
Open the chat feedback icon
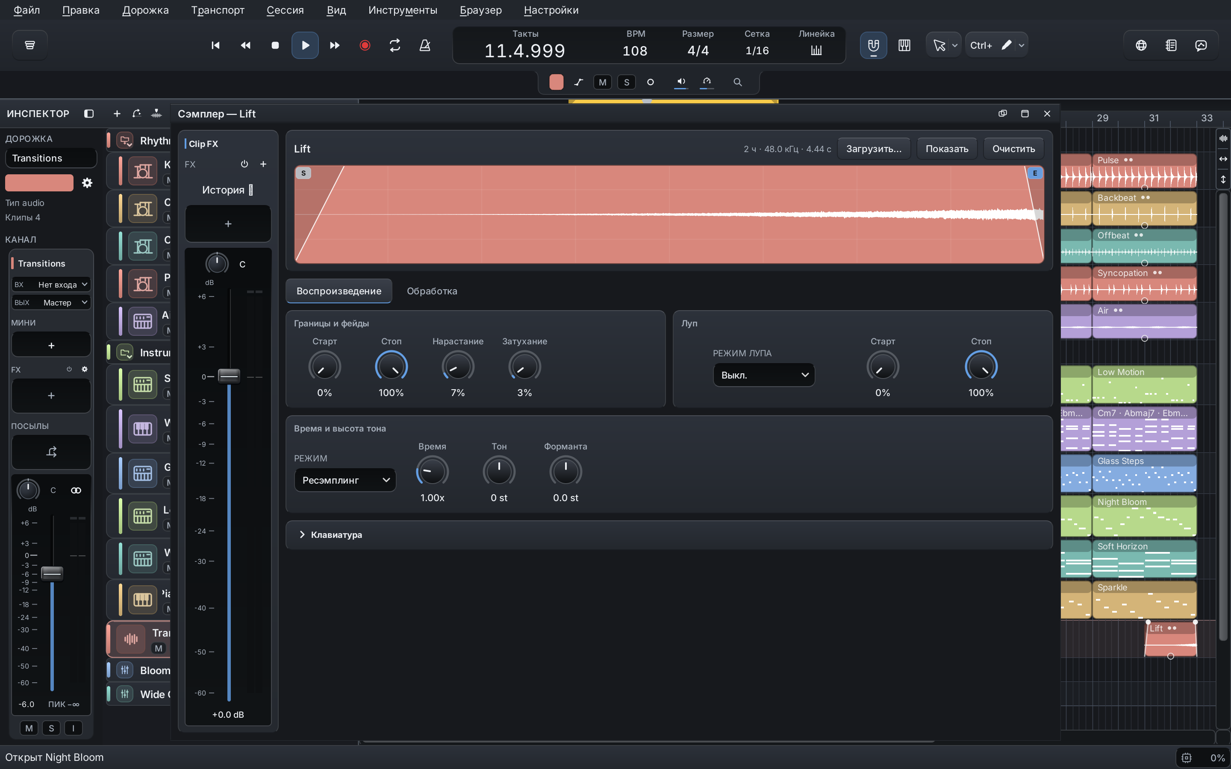pyautogui.click(x=1201, y=45)
